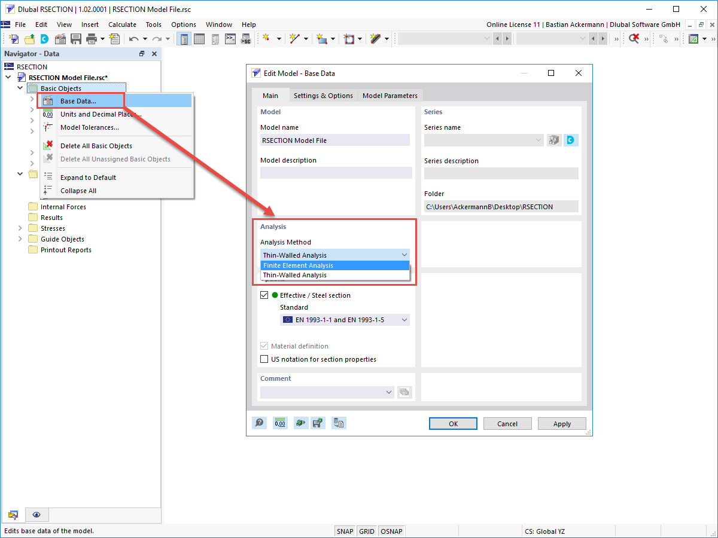The image size is (718, 538).
Task: Click the help search icon in dialog footer
Action: (259, 423)
